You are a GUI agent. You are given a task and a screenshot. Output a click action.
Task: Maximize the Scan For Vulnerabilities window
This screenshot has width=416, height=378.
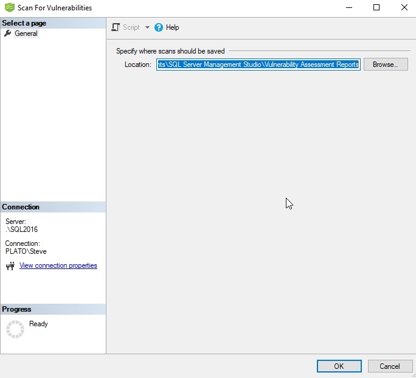tap(376, 8)
